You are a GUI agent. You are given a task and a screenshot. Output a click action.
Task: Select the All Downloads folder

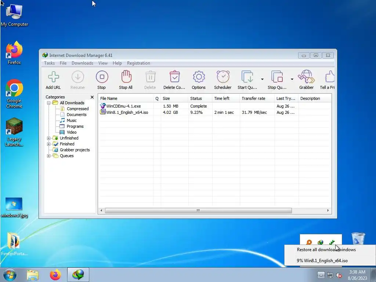[x=72, y=103]
